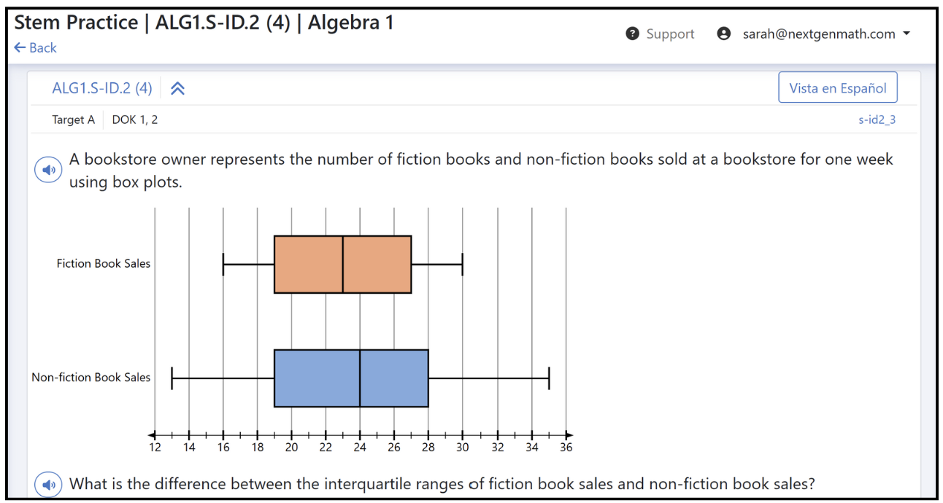Click the blue Non-fiction Book Sales box
The image size is (943, 503).
[x=351, y=378]
